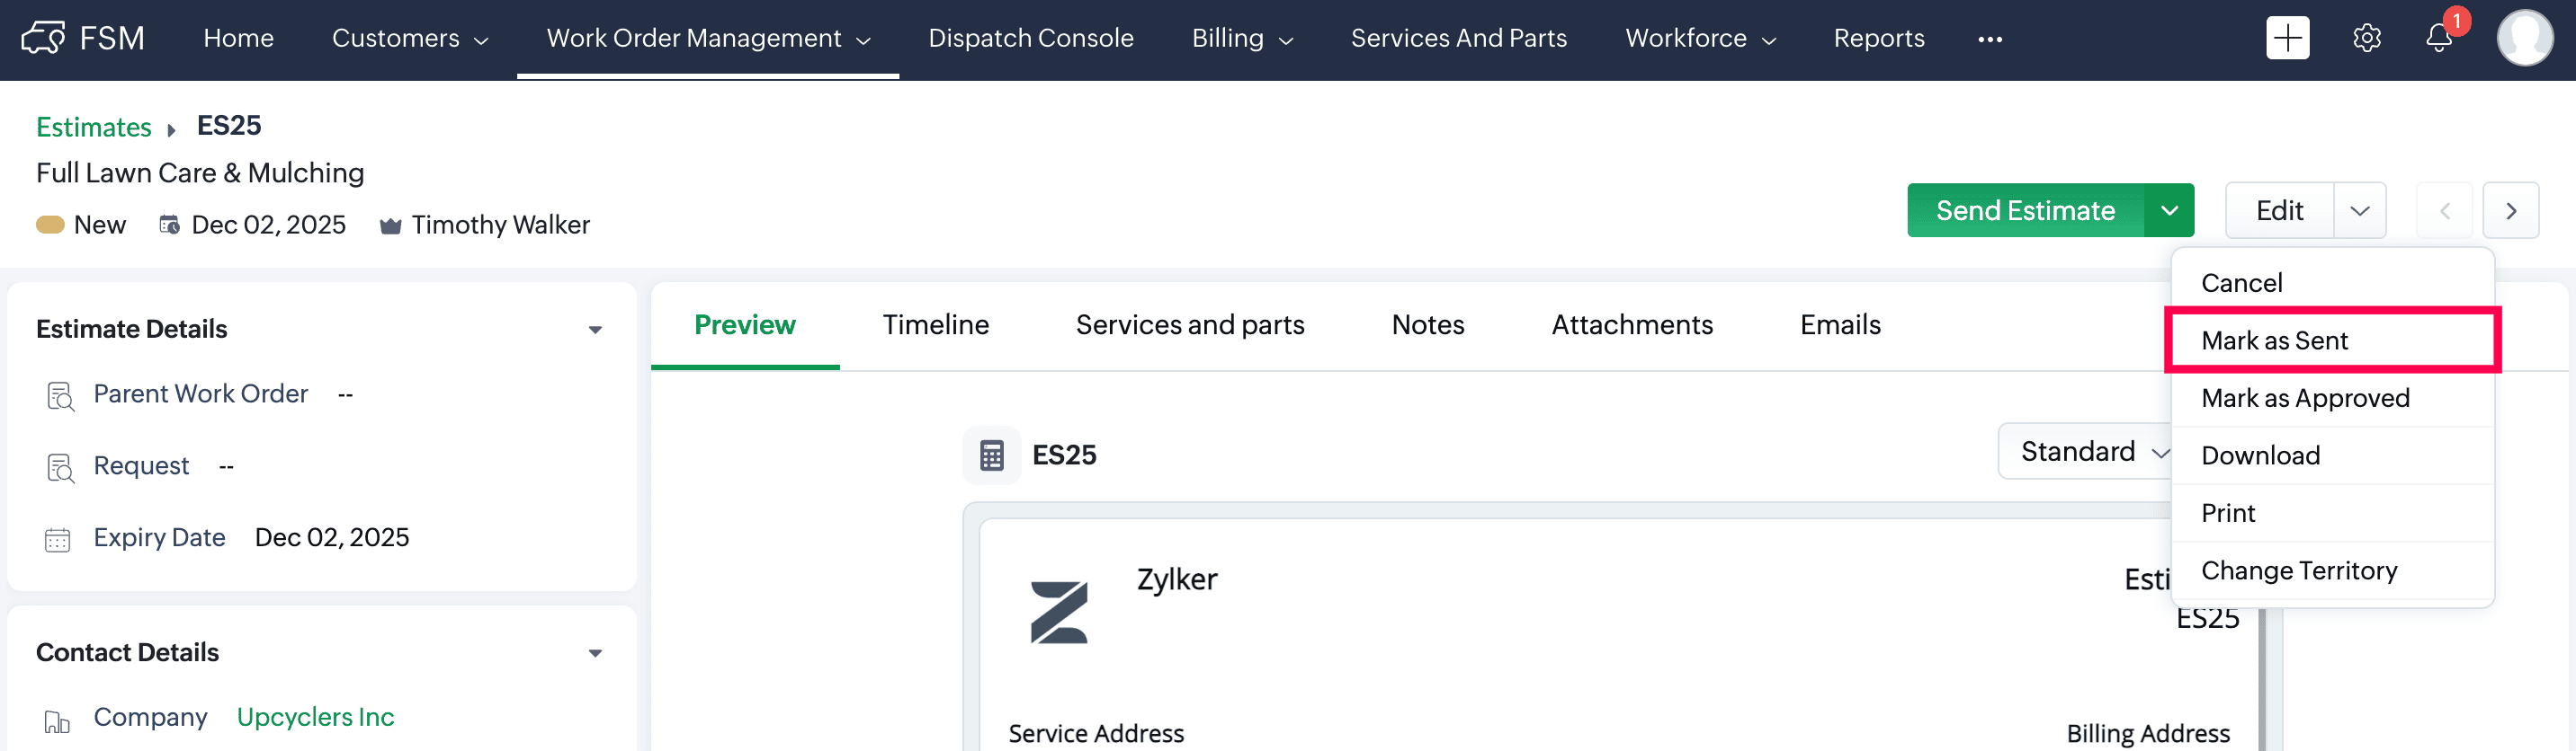Expand the Edit button dropdown arrow
The image size is (2576, 751).
point(2359,211)
